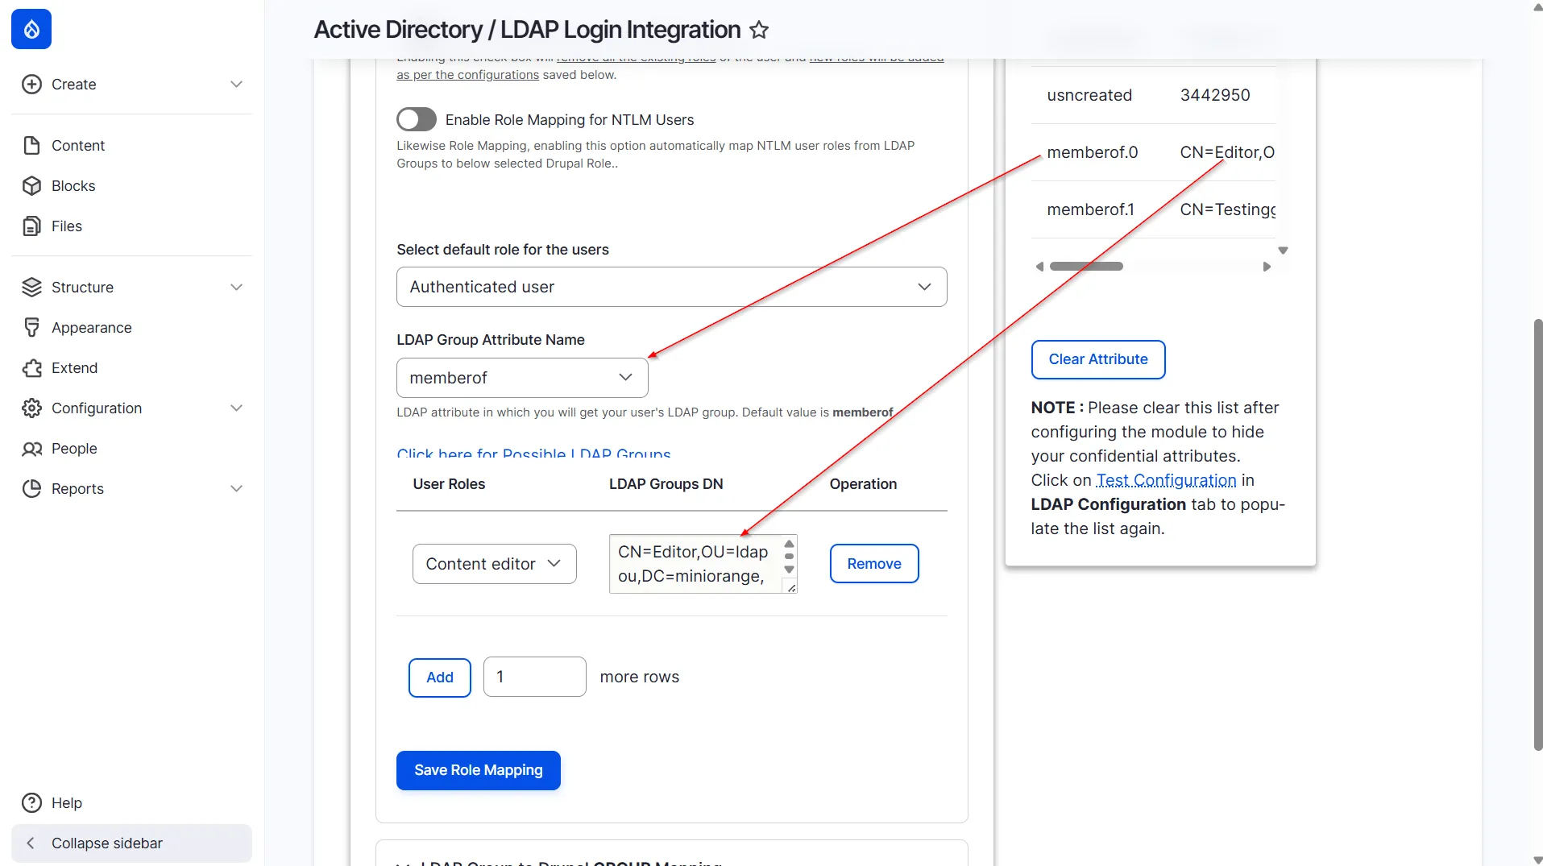This screenshot has width=1543, height=866.
Task: Click the page vertical scrollbar thumb
Action: (x=1537, y=535)
